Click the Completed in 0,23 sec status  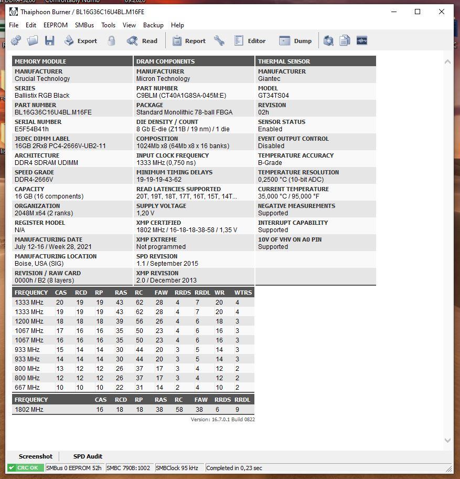[234, 467]
